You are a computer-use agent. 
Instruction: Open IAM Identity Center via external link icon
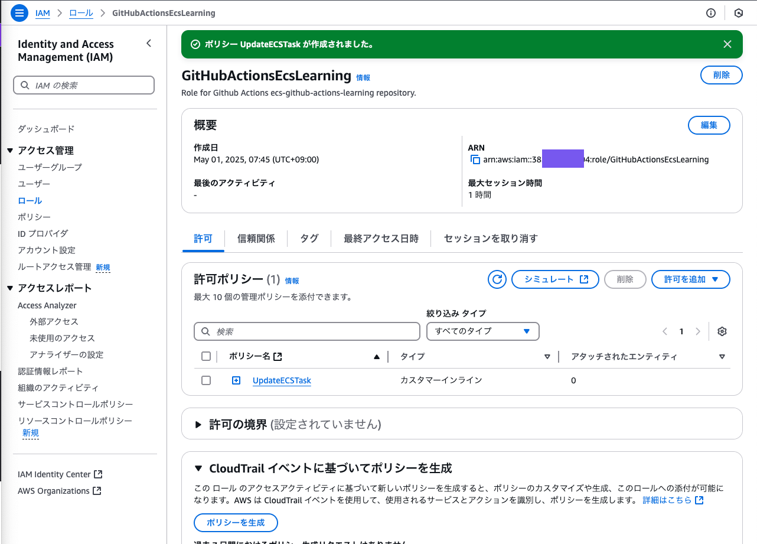click(x=98, y=474)
